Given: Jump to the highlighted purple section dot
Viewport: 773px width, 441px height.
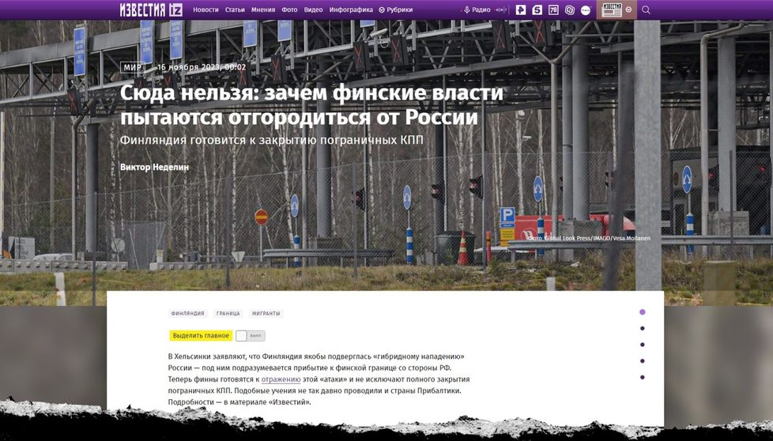Looking at the screenshot, I should tap(642, 312).
